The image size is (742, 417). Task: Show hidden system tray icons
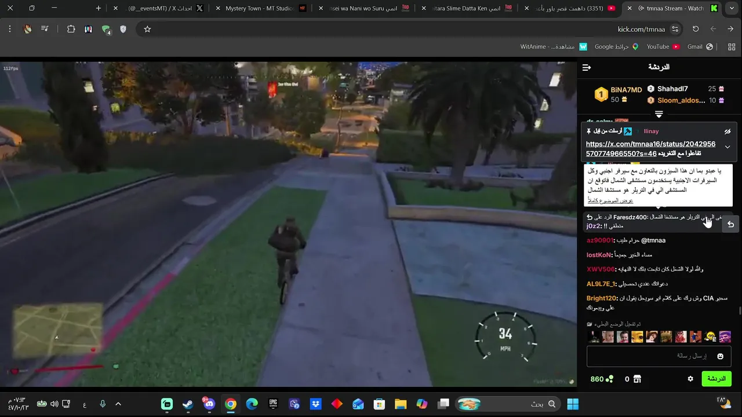tap(118, 404)
